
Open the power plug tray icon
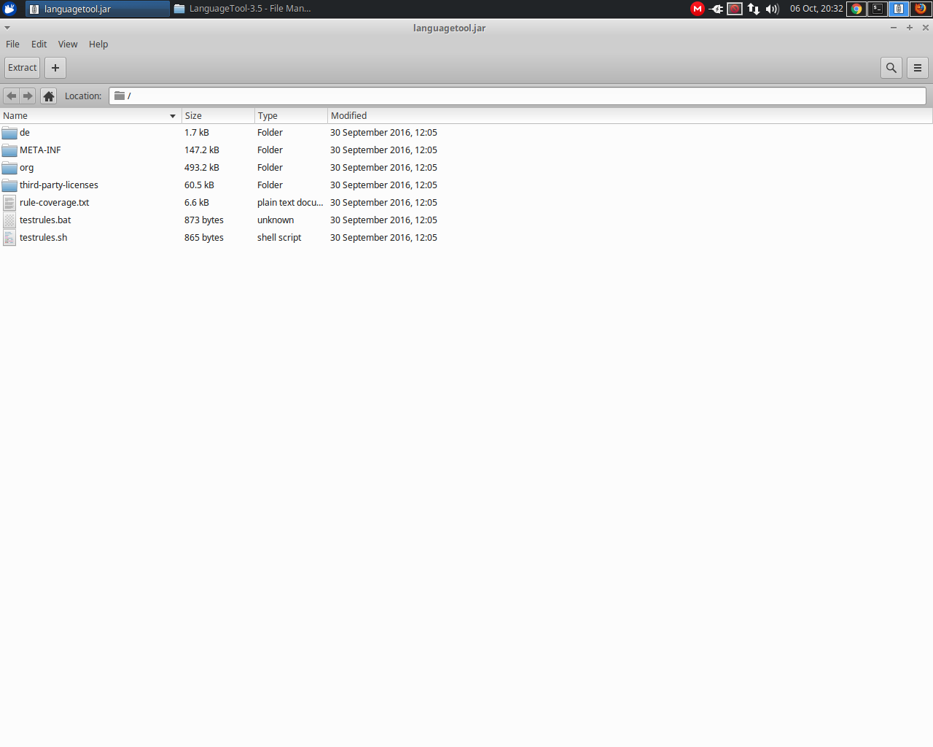point(716,9)
